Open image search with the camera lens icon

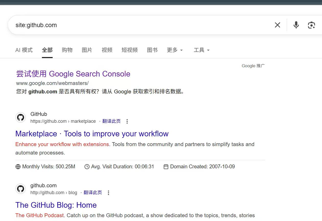click(x=311, y=25)
